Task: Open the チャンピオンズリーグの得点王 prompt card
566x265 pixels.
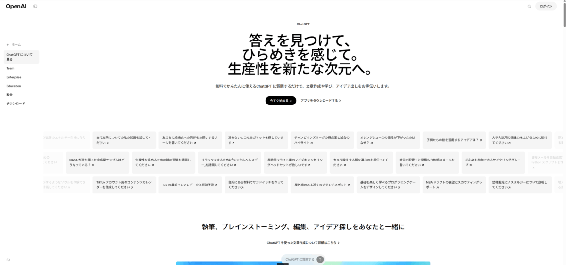Action: click(322, 140)
